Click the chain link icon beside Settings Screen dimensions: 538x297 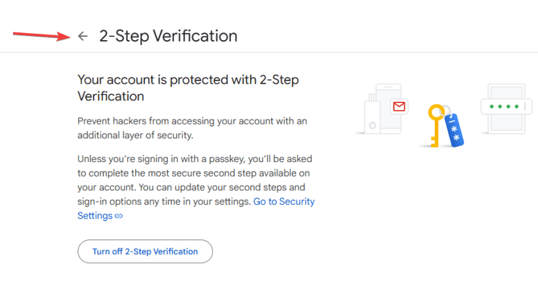(x=119, y=216)
